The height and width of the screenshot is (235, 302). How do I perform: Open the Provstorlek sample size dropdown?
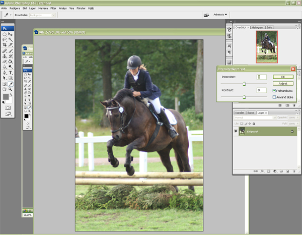[43, 15]
